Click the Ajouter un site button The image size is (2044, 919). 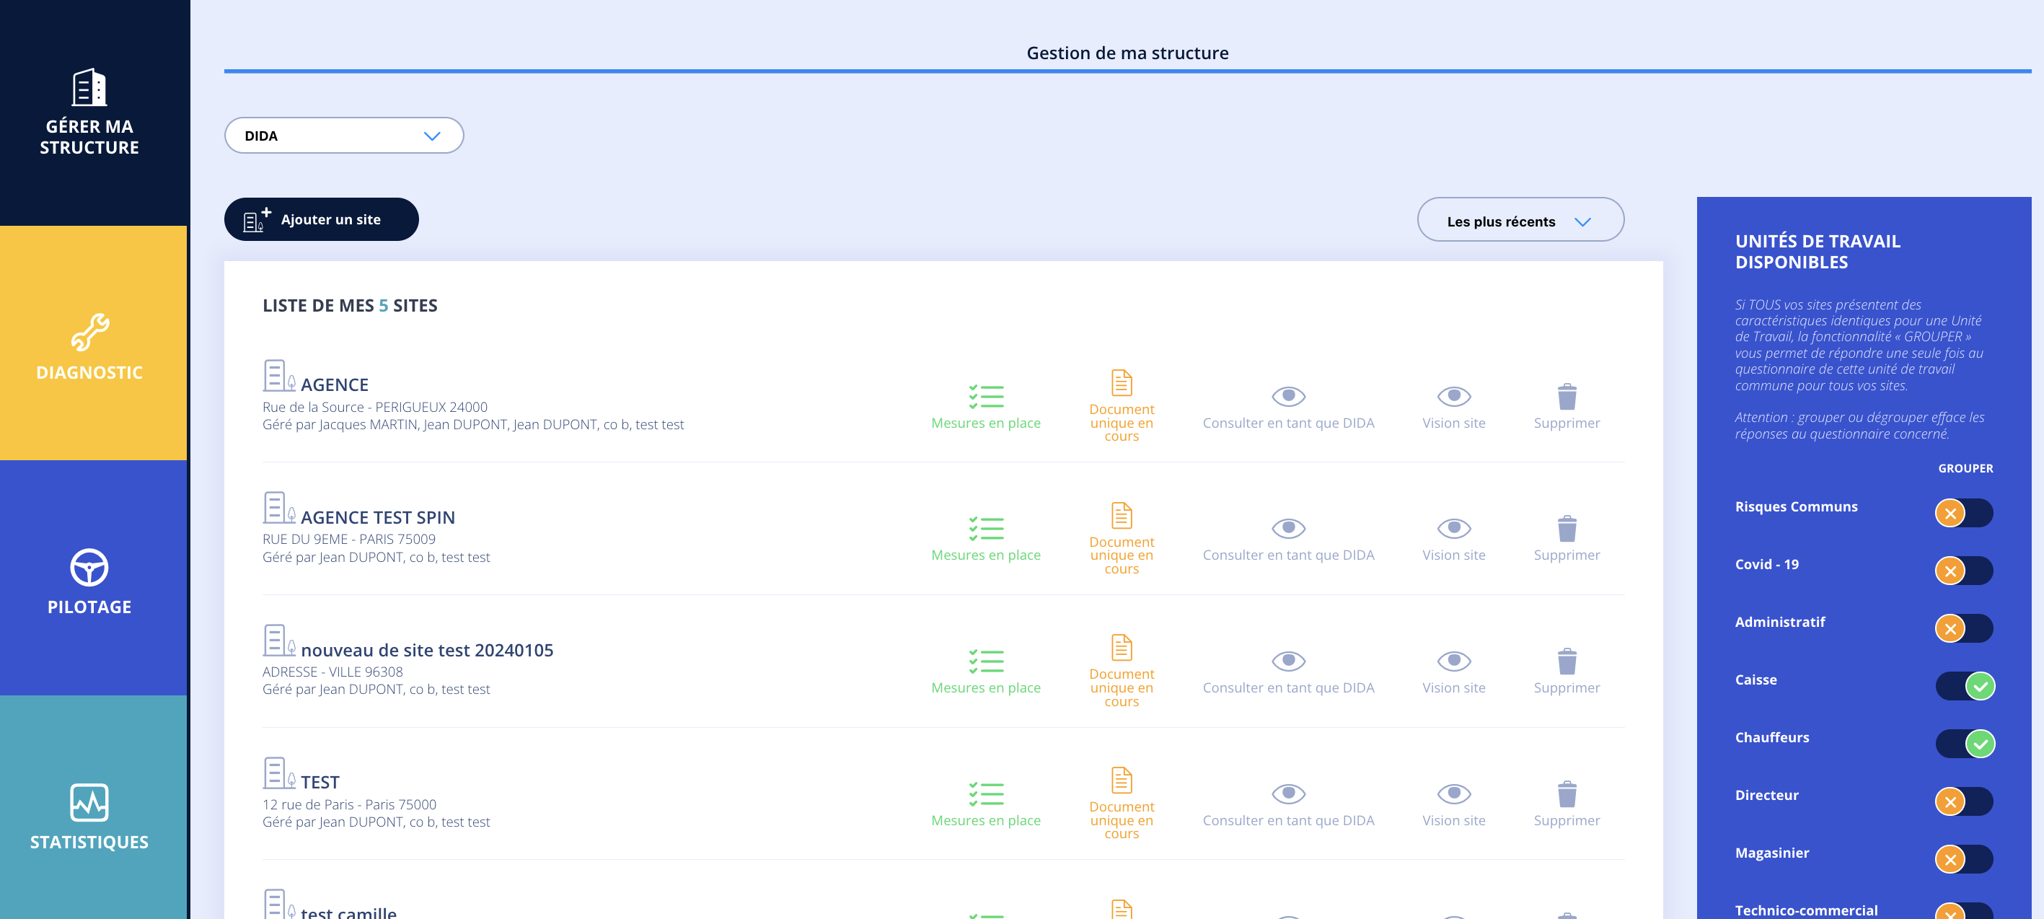tap(322, 219)
